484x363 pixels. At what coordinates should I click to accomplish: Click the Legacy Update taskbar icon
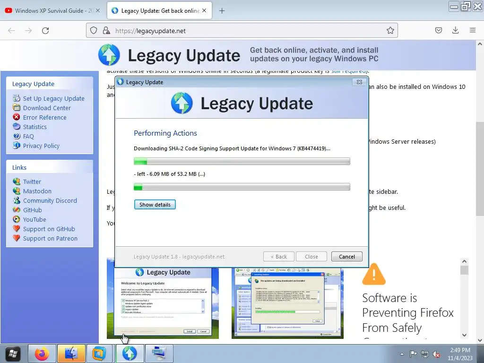coord(130,354)
